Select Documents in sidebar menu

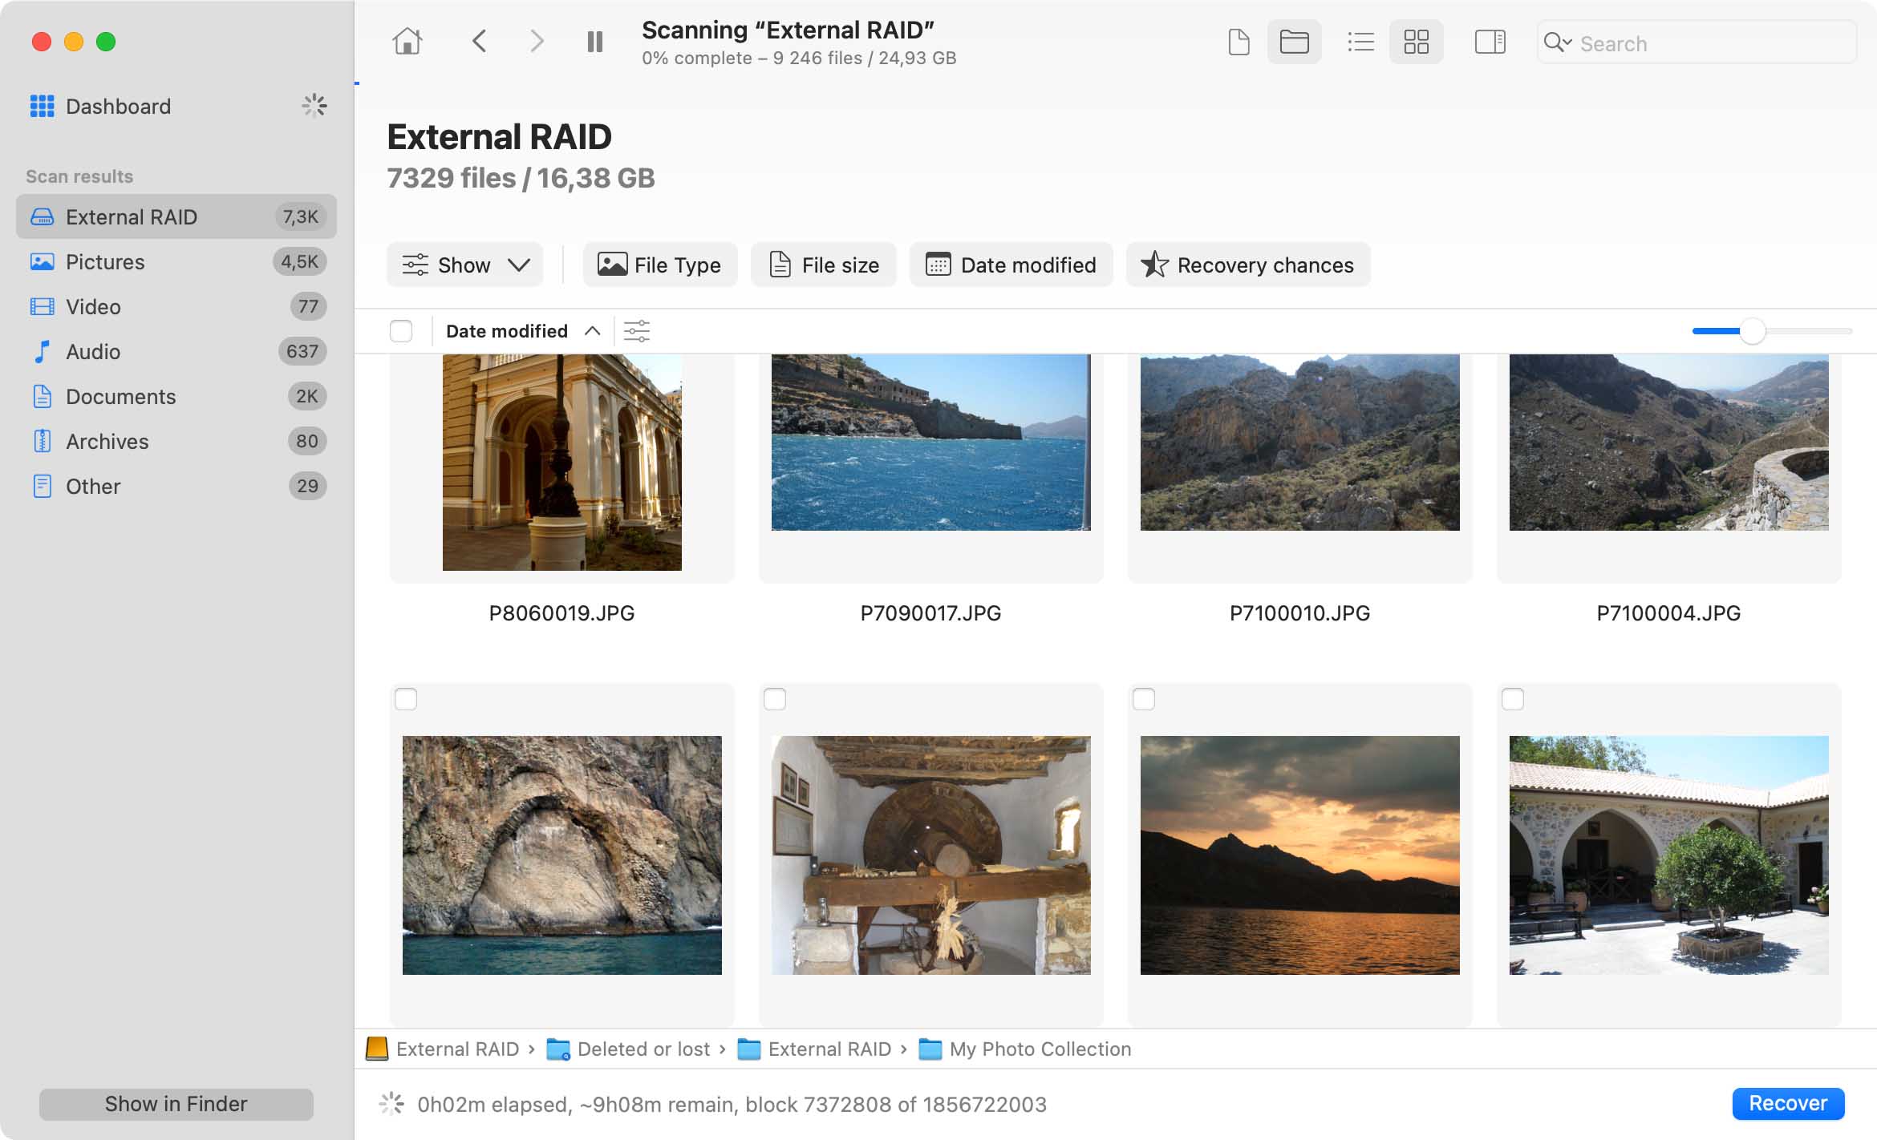pos(120,395)
